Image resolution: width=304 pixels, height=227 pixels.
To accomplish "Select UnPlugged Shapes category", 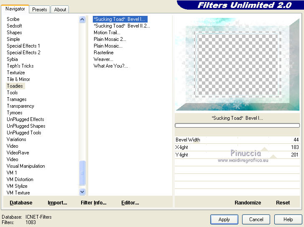I will click(26, 126).
